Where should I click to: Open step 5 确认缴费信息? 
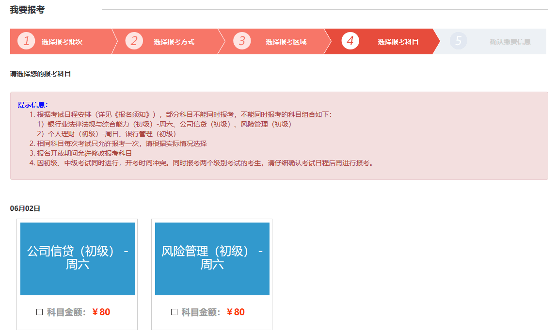pos(491,42)
